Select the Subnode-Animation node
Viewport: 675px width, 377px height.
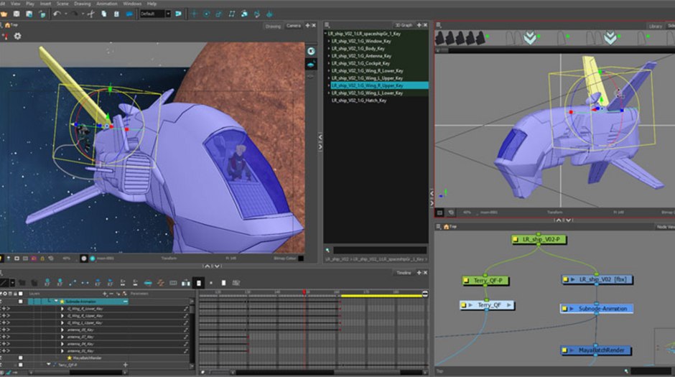click(x=597, y=309)
